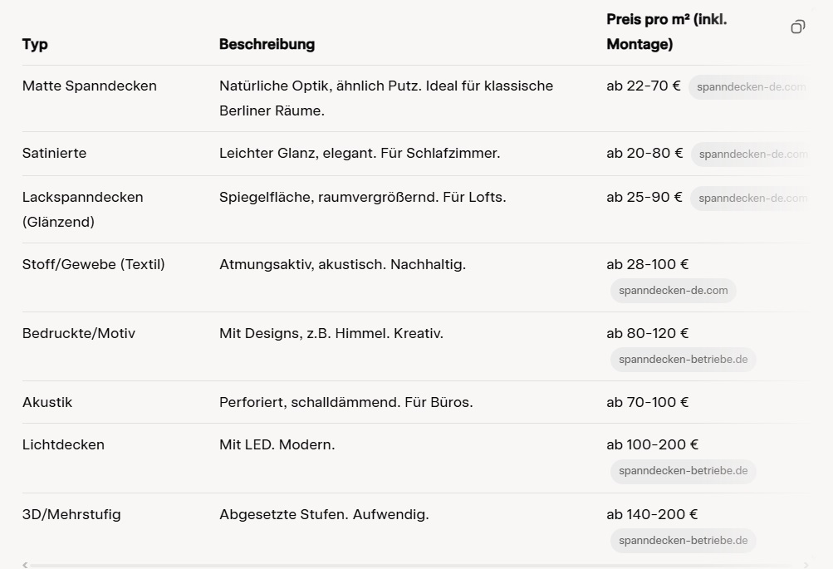Open spanndecken-betriebe.de source under 3D/Mehrstufig price
This screenshot has width=833, height=569.
pos(683,541)
